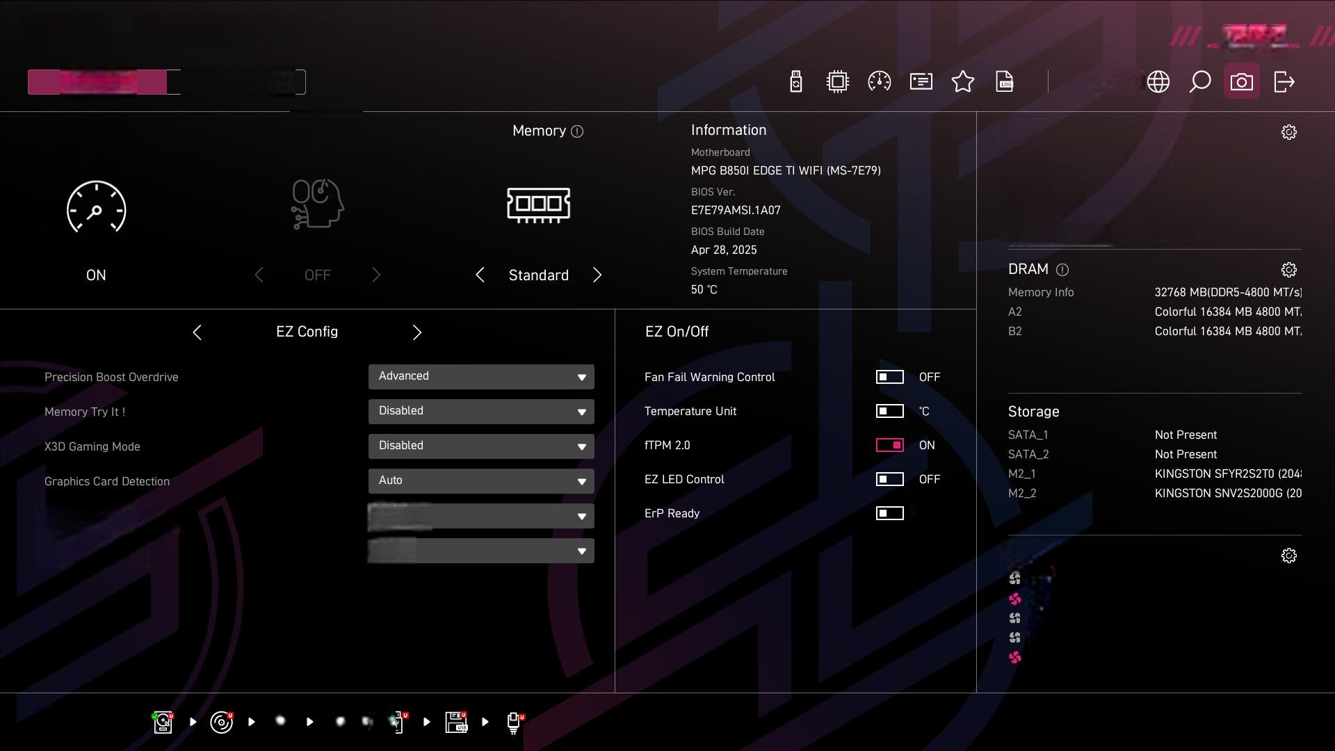This screenshot has height=751, width=1335.
Task: Go to previous EZ Config page arrow
Action: coord(197,332)
